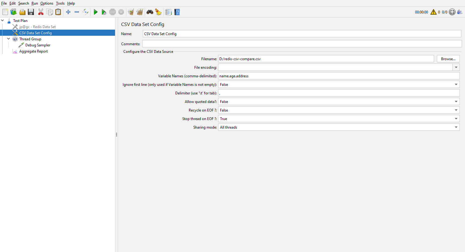Copy the selected element with the toolbar icon

point(50,12)
